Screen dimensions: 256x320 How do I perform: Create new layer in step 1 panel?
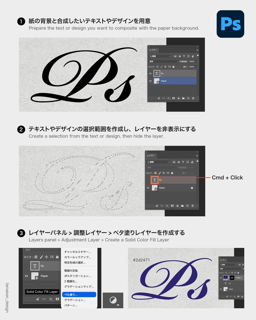point(188,98)
